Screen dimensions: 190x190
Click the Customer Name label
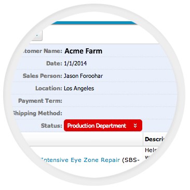[x=42, y=51]
